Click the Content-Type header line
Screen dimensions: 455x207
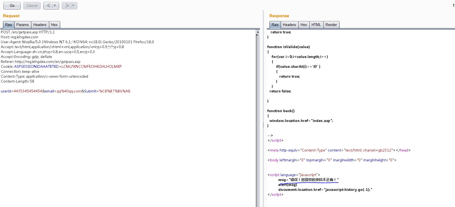tap(44, 76)
